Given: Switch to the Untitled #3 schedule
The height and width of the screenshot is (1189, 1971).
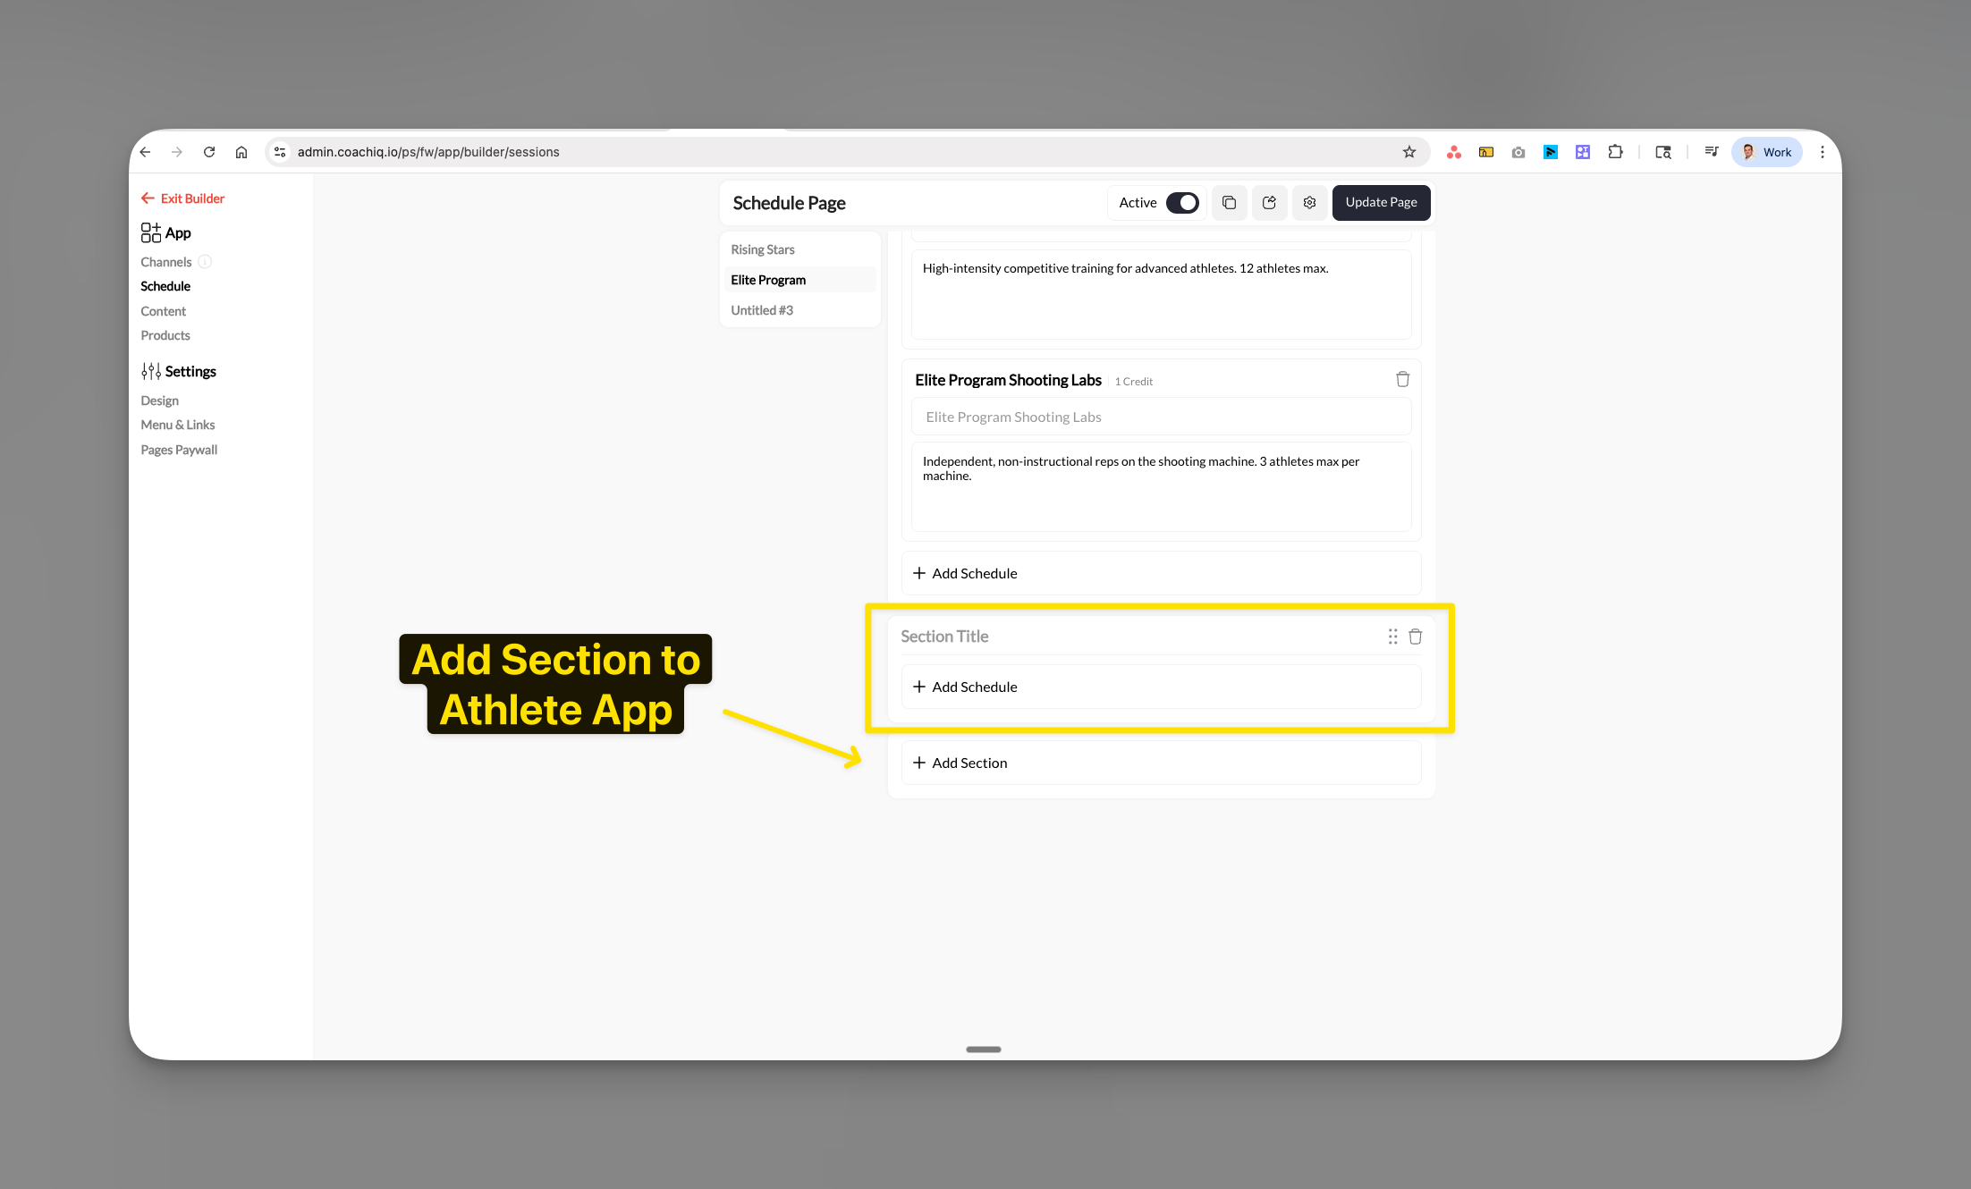Looking at the screenshot, I should tap(761, 310).
